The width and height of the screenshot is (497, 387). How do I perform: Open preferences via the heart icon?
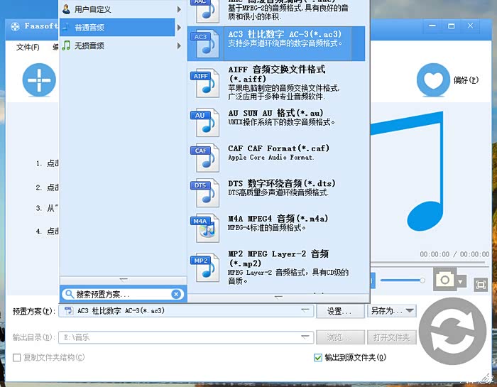433,80
